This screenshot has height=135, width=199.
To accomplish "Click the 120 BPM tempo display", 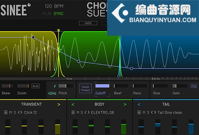I will tap(54, 6).
